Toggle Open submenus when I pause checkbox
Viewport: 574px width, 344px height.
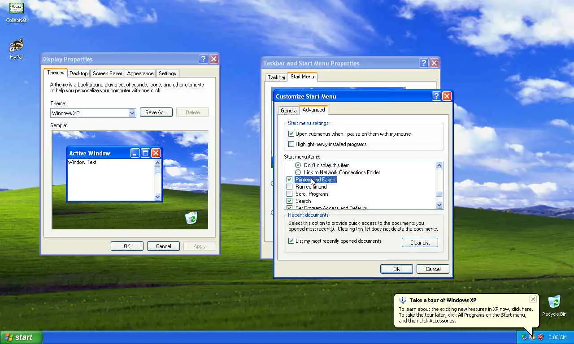(291, 134)
